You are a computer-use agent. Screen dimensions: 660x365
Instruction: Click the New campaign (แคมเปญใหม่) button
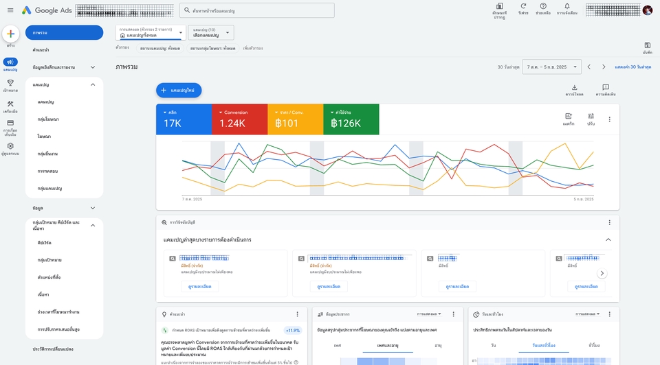tap(179, 90)
